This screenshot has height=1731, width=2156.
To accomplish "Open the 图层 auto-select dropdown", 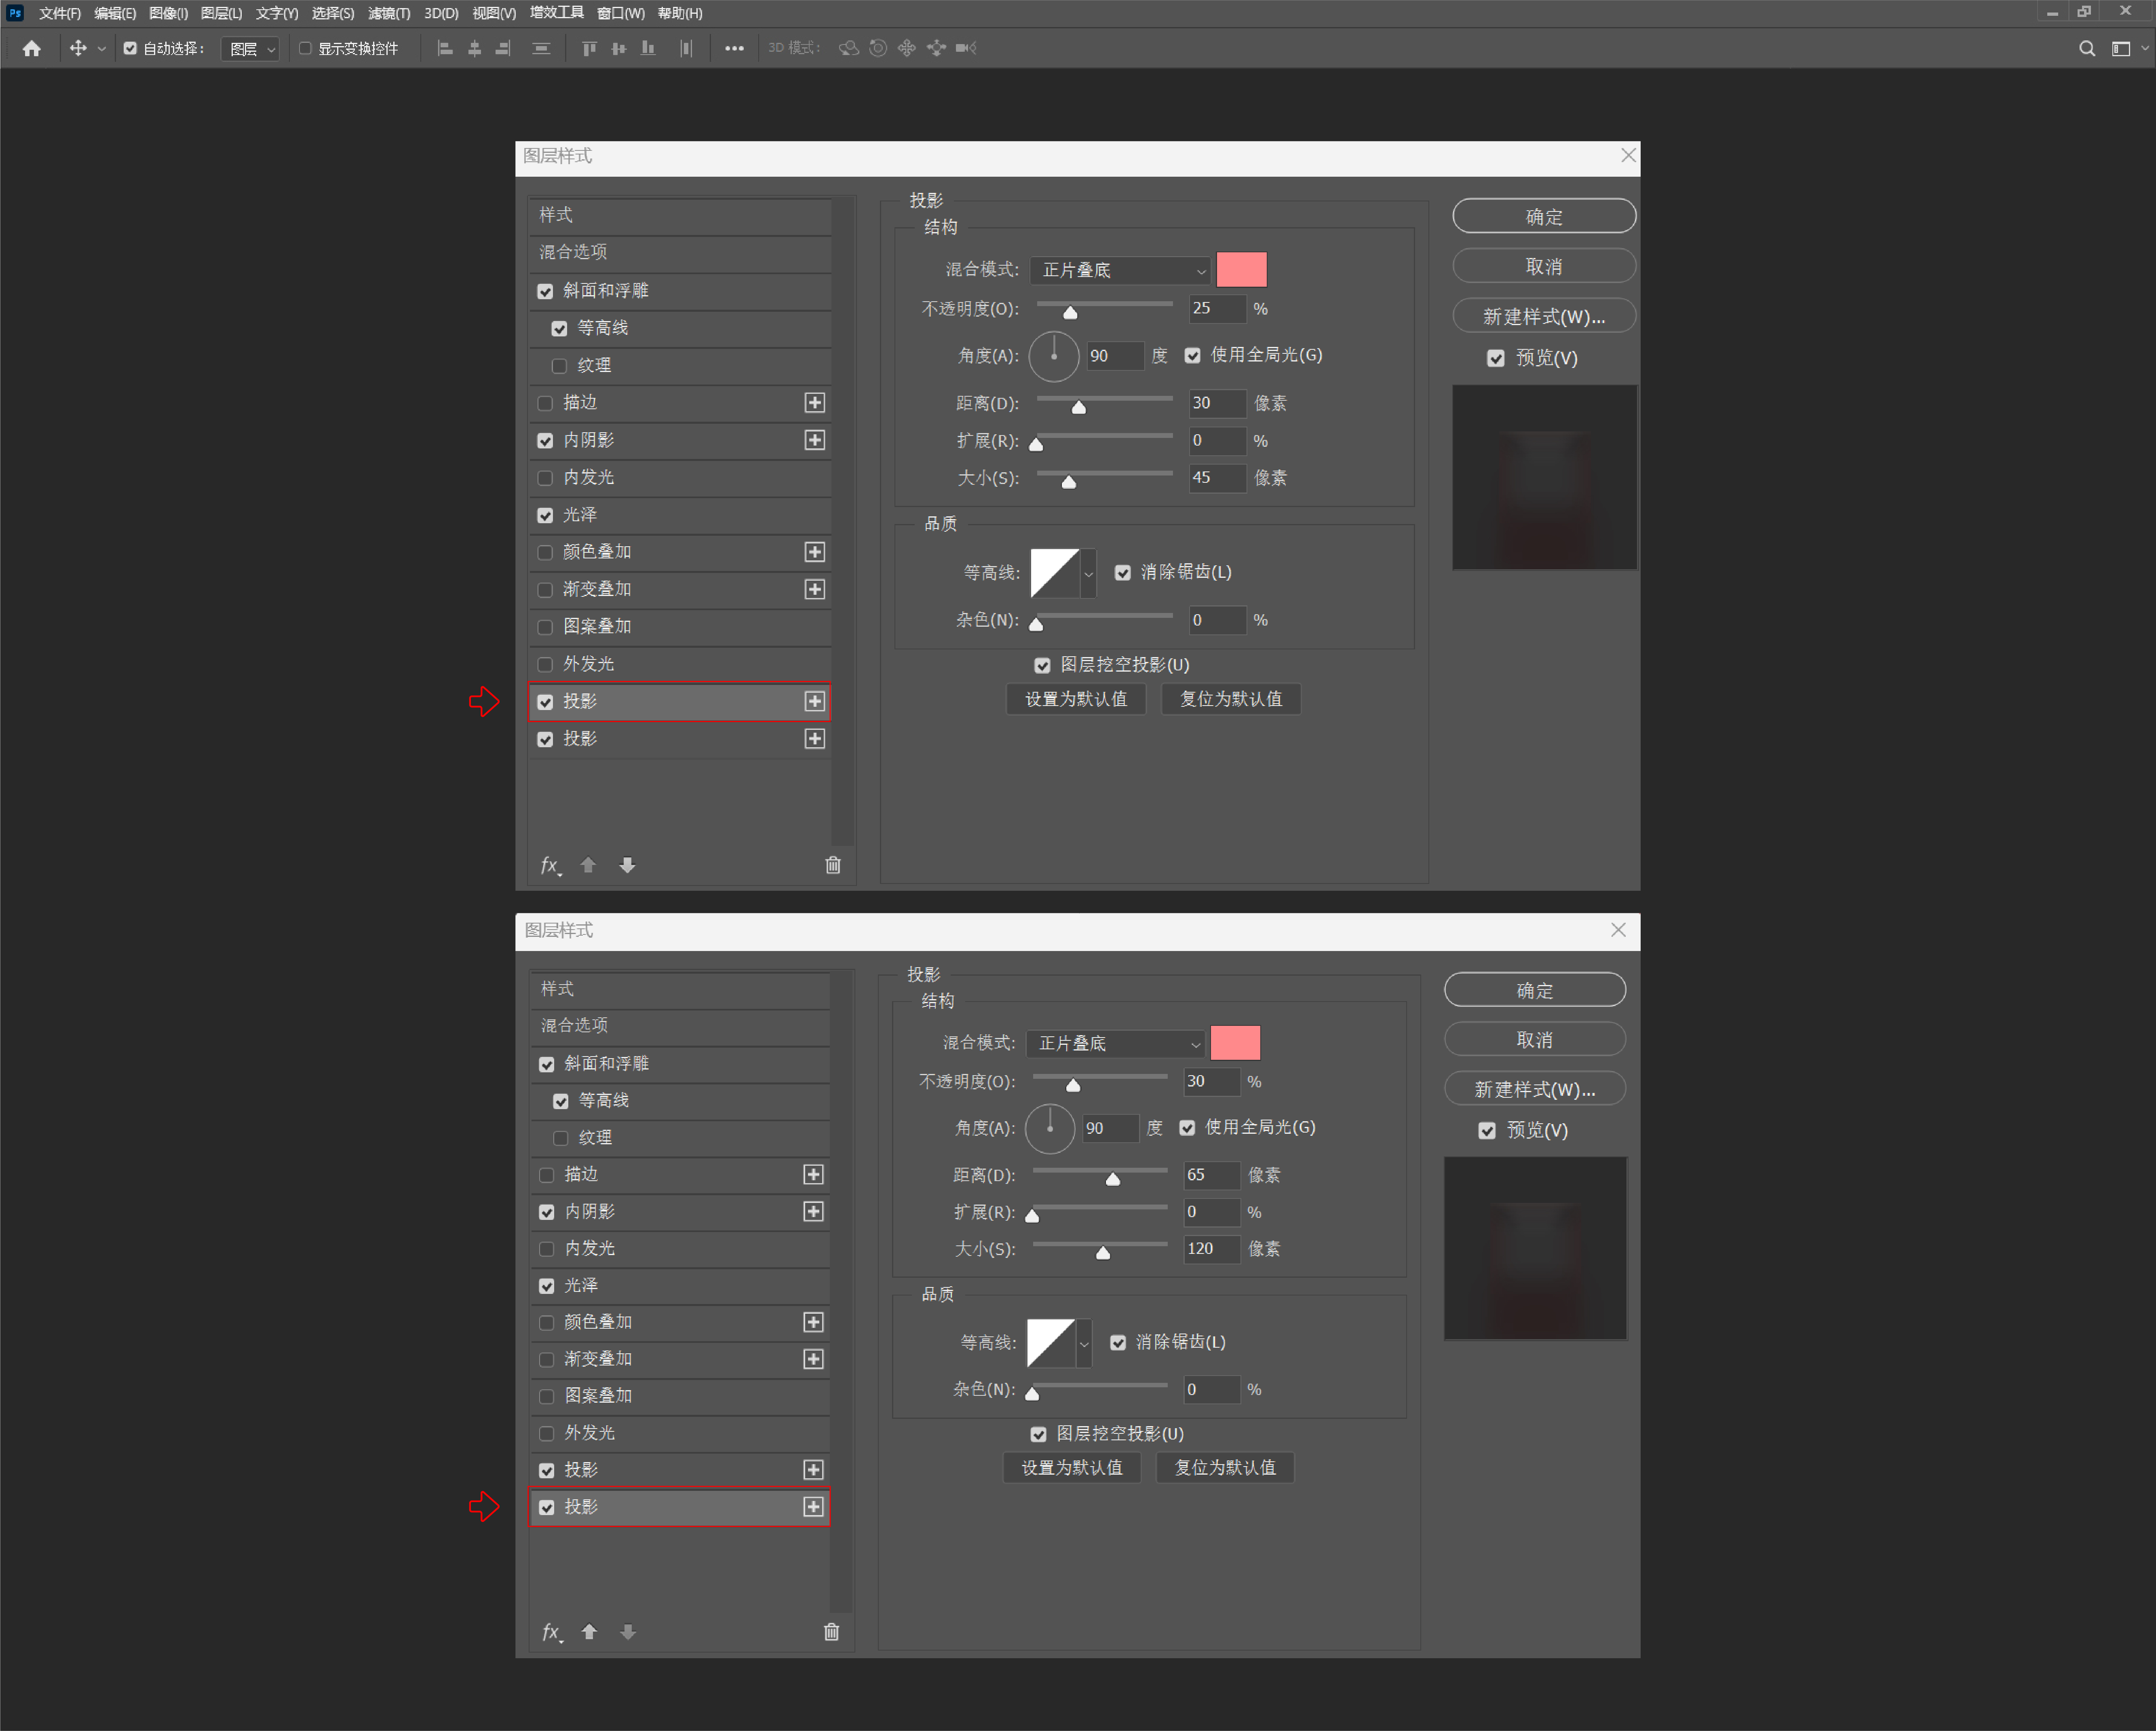I will click(x=250, y=48).
